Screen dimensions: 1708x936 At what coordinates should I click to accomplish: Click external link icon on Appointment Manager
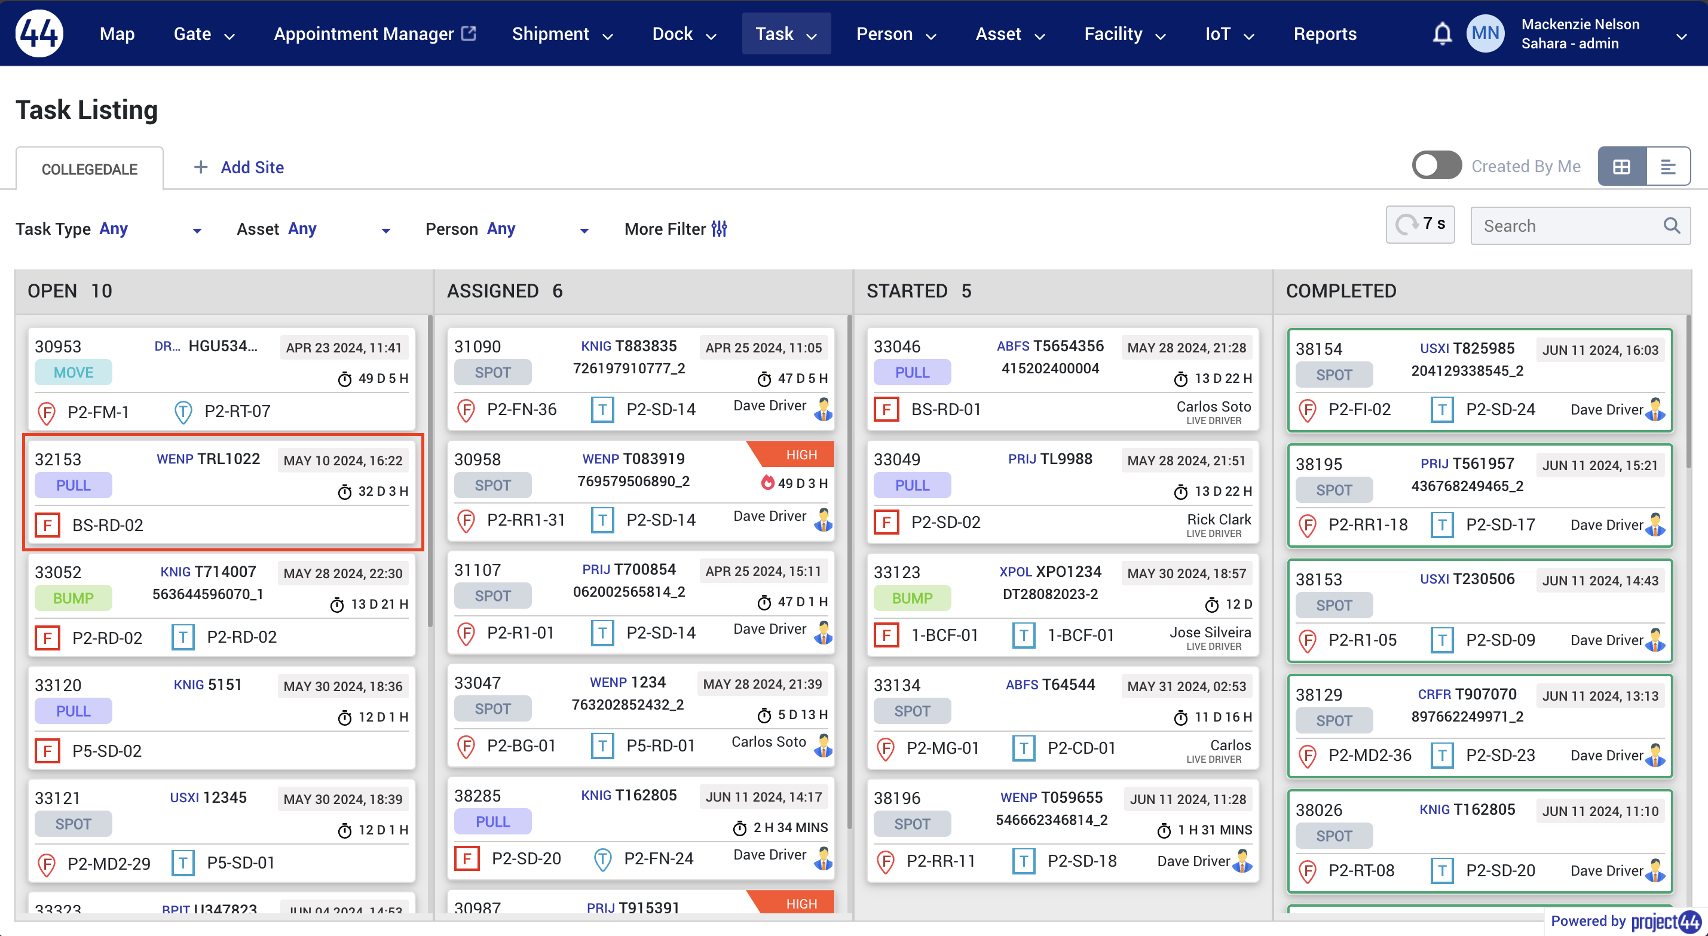[469, 33]
